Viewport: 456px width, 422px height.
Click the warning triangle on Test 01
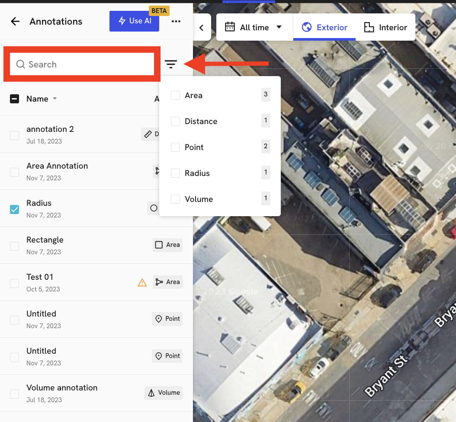pyautogui.click(x=142, y=282)
